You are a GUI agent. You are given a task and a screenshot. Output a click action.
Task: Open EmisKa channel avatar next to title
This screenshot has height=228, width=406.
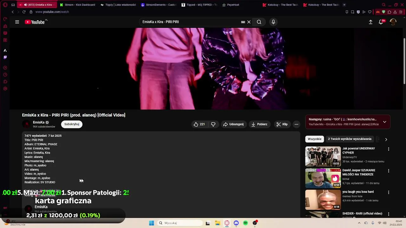tap(27, 124)
